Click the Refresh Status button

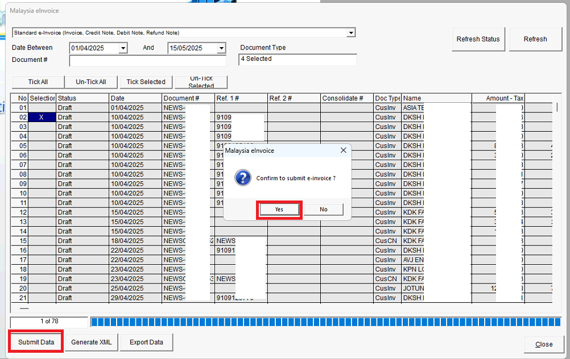[x=478, y=39]
